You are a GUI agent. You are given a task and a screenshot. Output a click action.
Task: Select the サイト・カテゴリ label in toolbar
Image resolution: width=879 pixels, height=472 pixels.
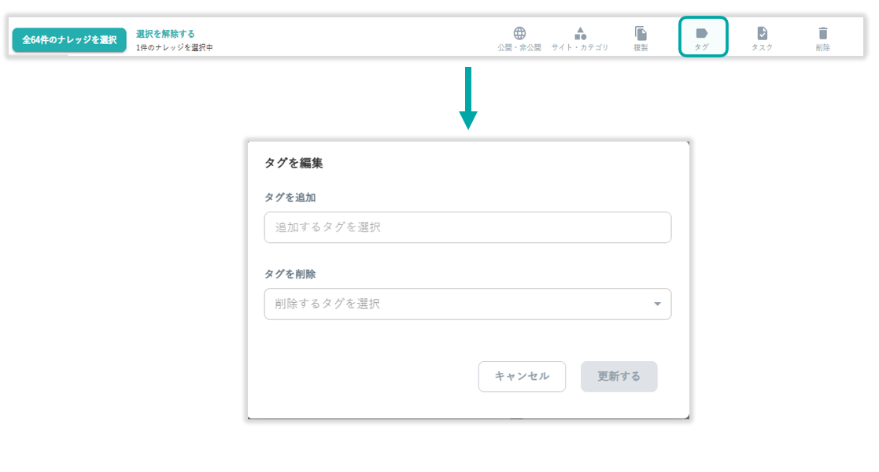click(x=580, y=48)
